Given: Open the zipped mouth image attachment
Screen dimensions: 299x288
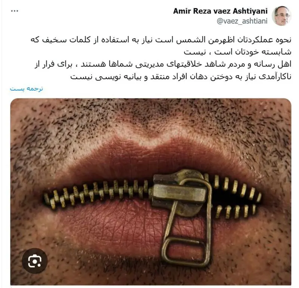Looking at the screenshot, I should pyautogui.click(x=151, y=192).
